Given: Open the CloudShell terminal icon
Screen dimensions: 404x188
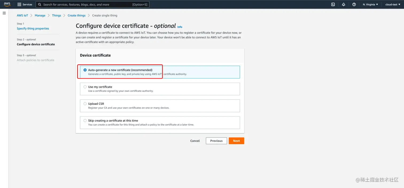Looking at the screenshot, I should click(x=333, y=5).
